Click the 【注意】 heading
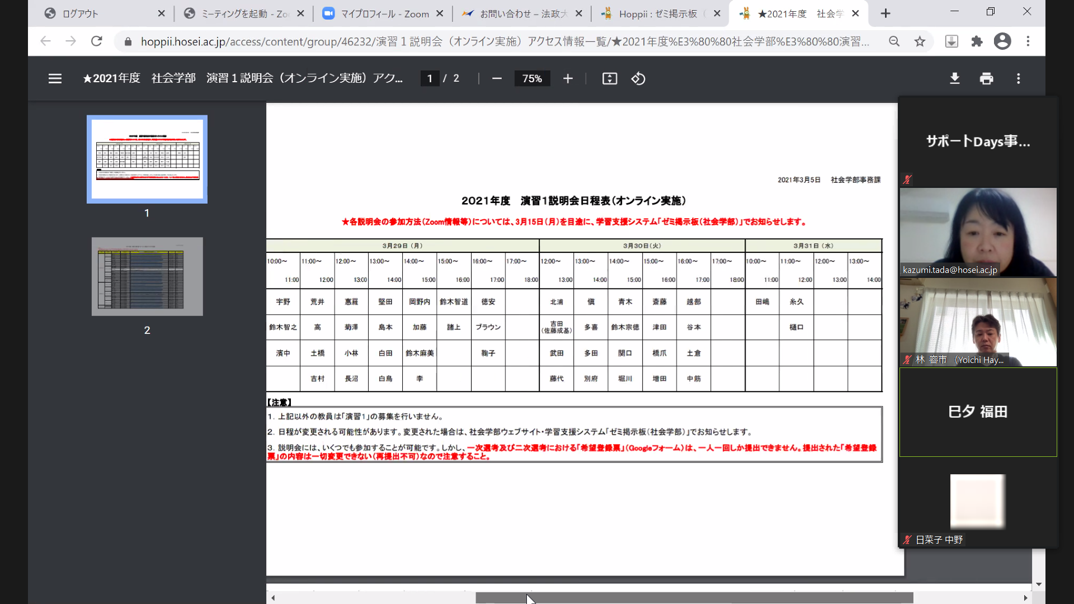This screenshot has width=1074, height=604. click(279, 402)
